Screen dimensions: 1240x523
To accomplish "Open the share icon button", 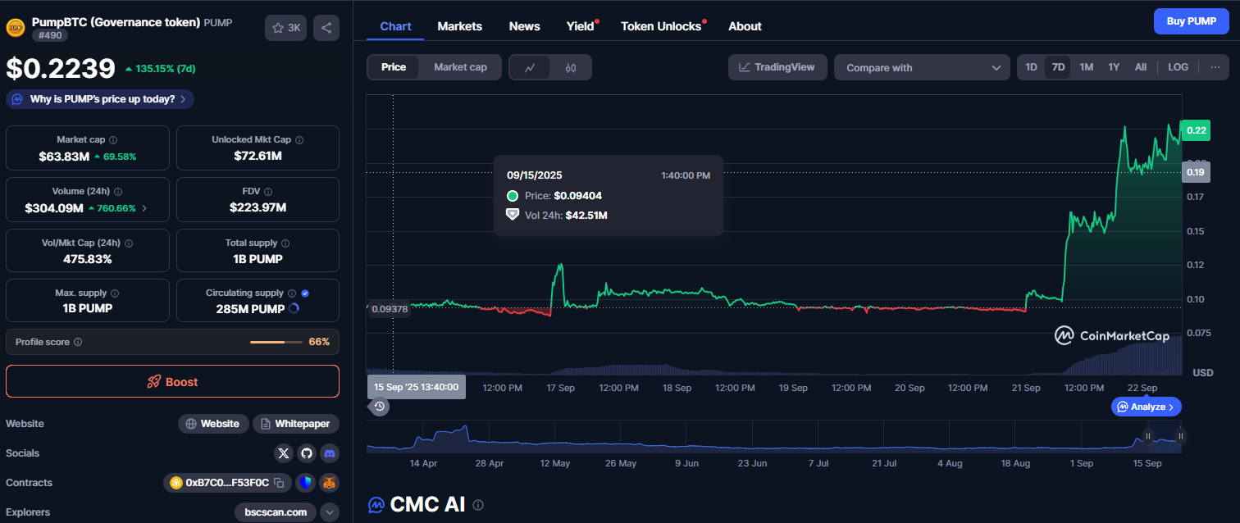I will coord(326,28).
